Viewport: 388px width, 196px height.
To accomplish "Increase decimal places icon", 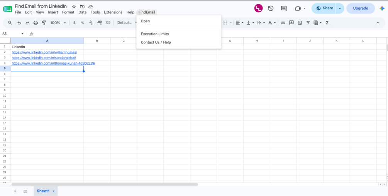I will [x=100, y=23].
